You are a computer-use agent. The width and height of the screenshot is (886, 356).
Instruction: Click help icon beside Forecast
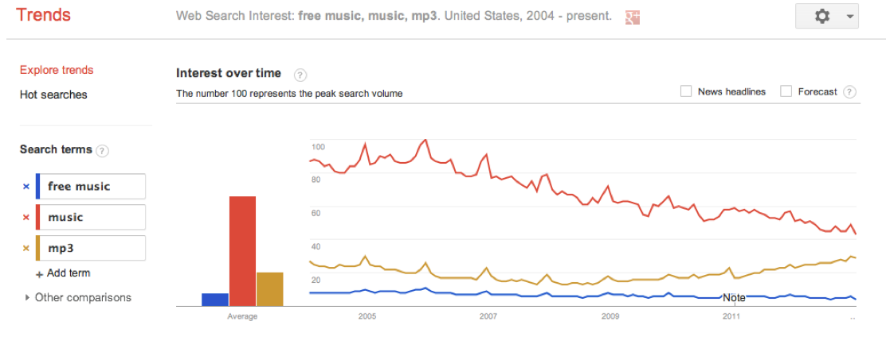[849, 92]
